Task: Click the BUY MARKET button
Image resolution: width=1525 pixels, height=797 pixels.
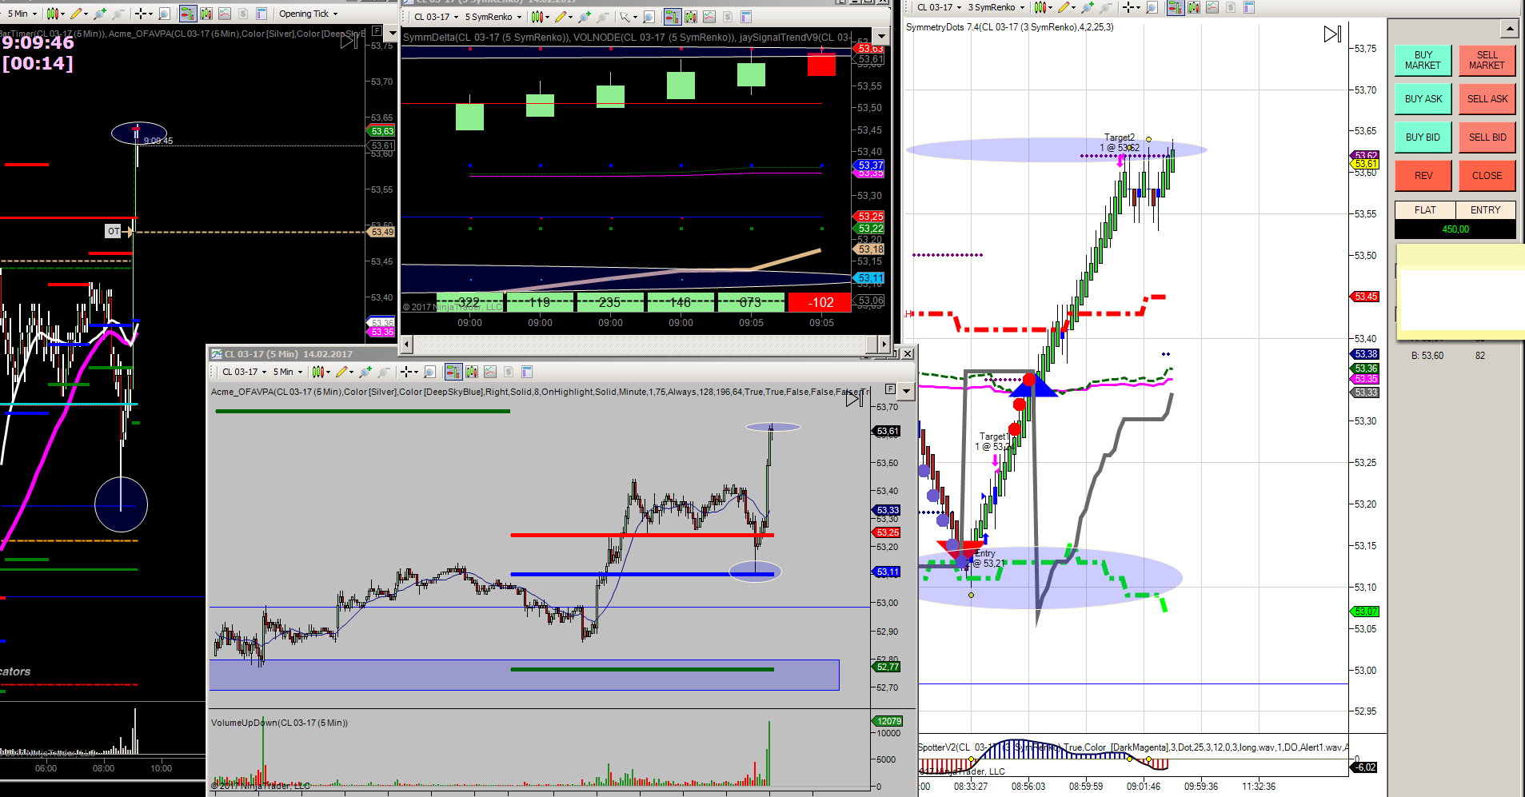Action: point(1423,61)
